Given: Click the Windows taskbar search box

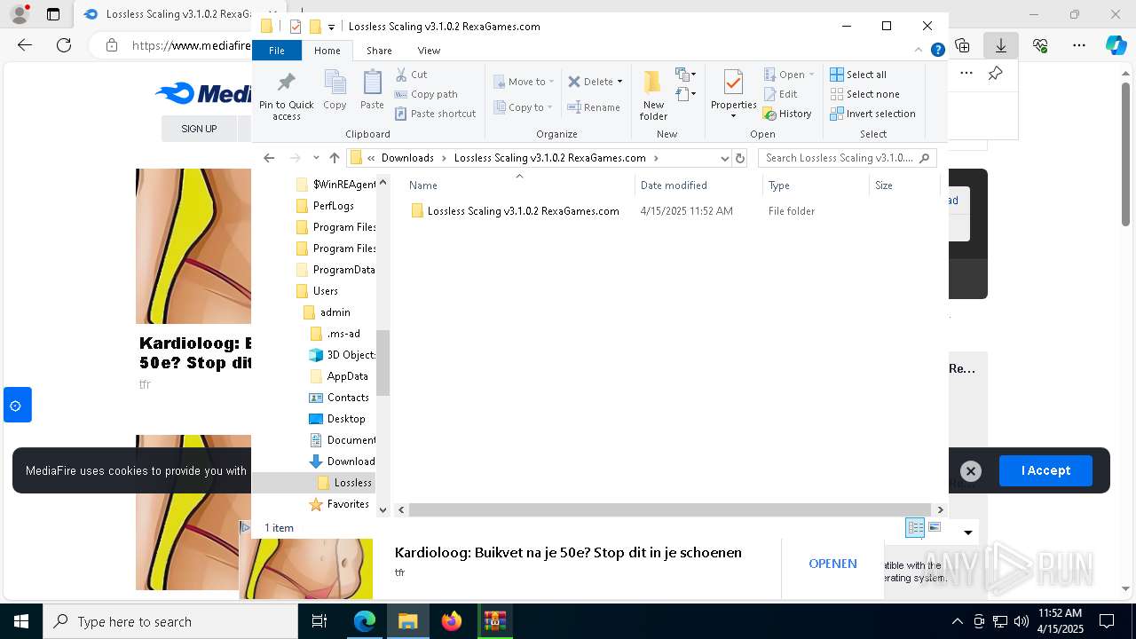Looking at the screenshot, I should [x=170, y=622].
